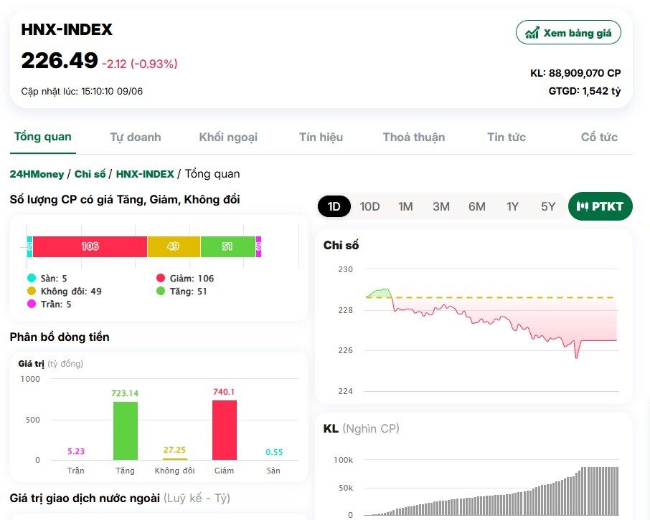Click the HNX-INDEX heading title
The width and height of the screenshot is (650, 520).
67,30
